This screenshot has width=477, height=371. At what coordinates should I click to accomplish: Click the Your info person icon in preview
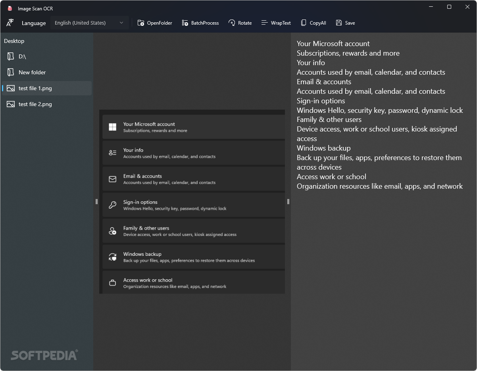tap(113, 153)
